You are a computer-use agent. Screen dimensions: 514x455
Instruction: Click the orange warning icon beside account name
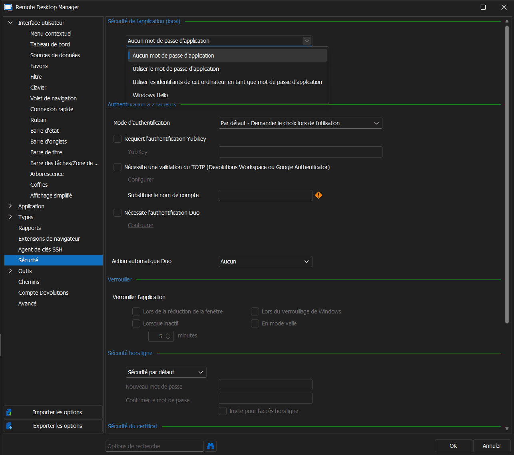(319, 195)
